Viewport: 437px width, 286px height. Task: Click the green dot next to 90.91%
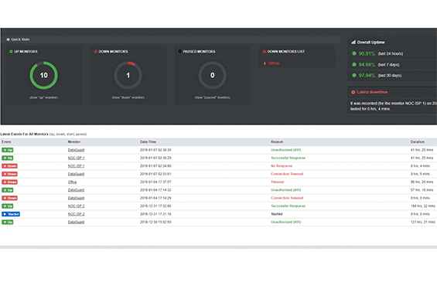point(354,53)
